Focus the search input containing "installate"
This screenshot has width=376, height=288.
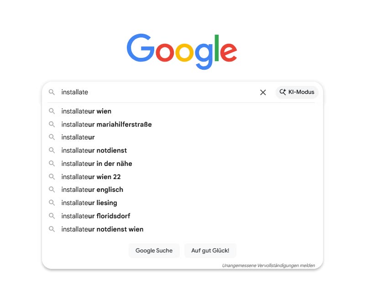155,92
